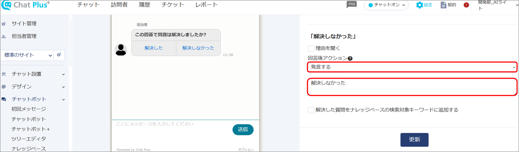
Task: Click the デザイン palette icon
Action: tap(4, 87)
